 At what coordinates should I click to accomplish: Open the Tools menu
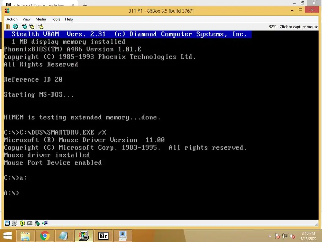(x=55, y=19)
